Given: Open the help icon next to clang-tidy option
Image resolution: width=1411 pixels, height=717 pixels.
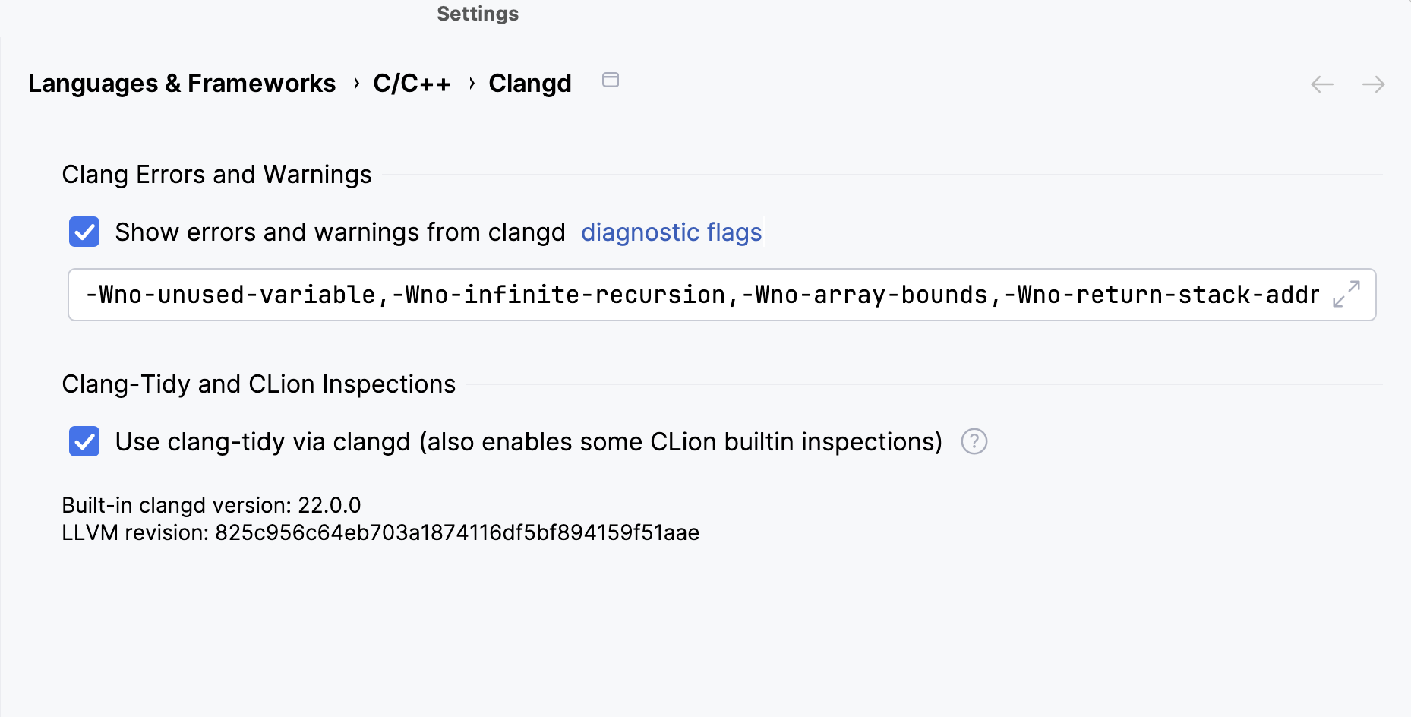Looking at the screenshot, I should click(974, 441).
